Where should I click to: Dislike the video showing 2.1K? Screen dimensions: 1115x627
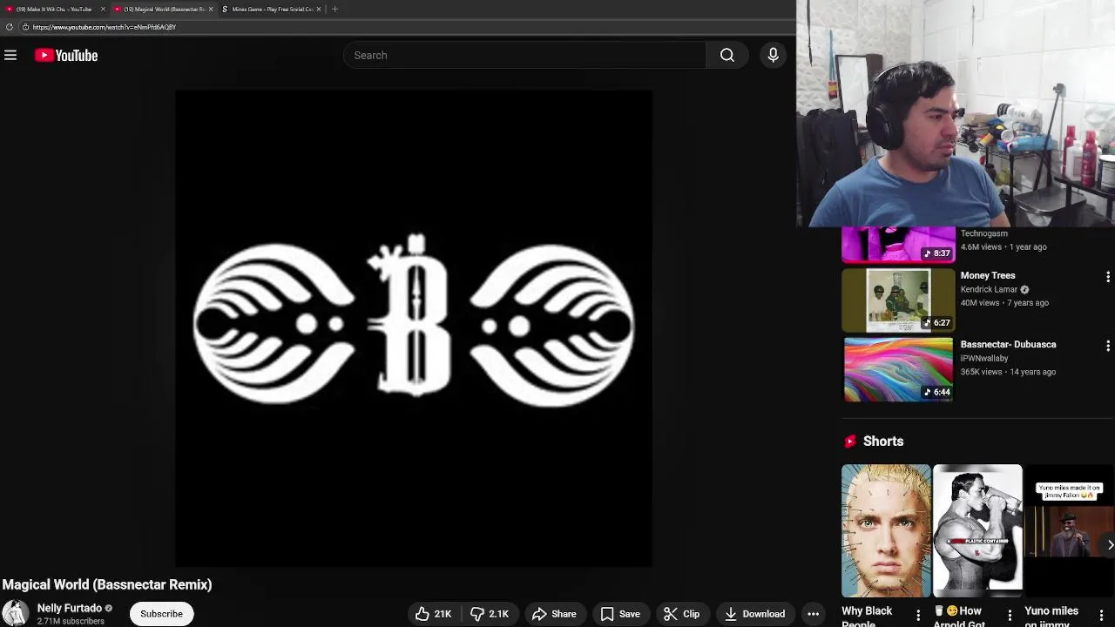click(x=490, y=614)
